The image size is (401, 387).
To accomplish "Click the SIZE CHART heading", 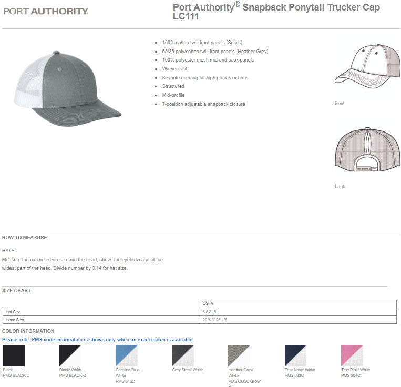I will pos(17,291).
